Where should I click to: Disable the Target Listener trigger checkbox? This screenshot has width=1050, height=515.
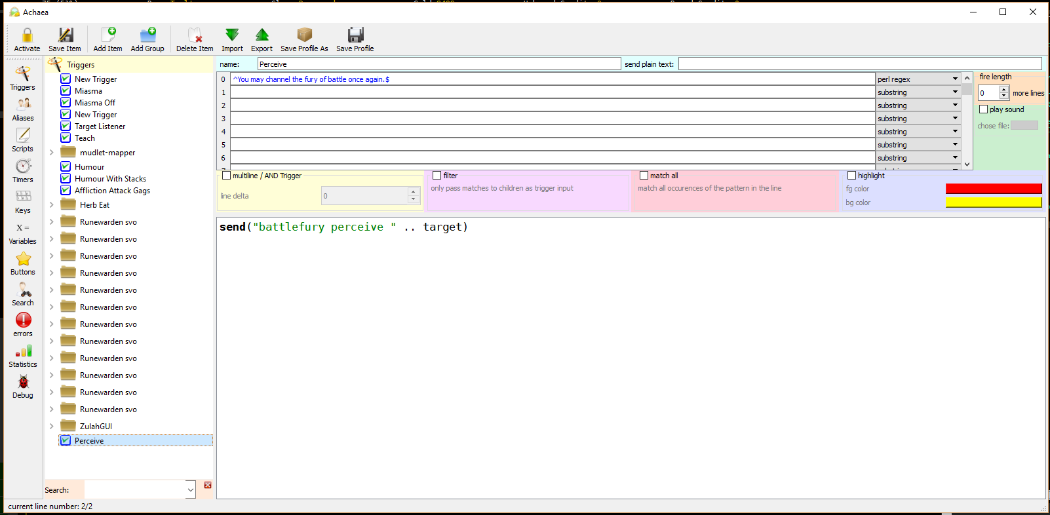(x=66, y=126)
